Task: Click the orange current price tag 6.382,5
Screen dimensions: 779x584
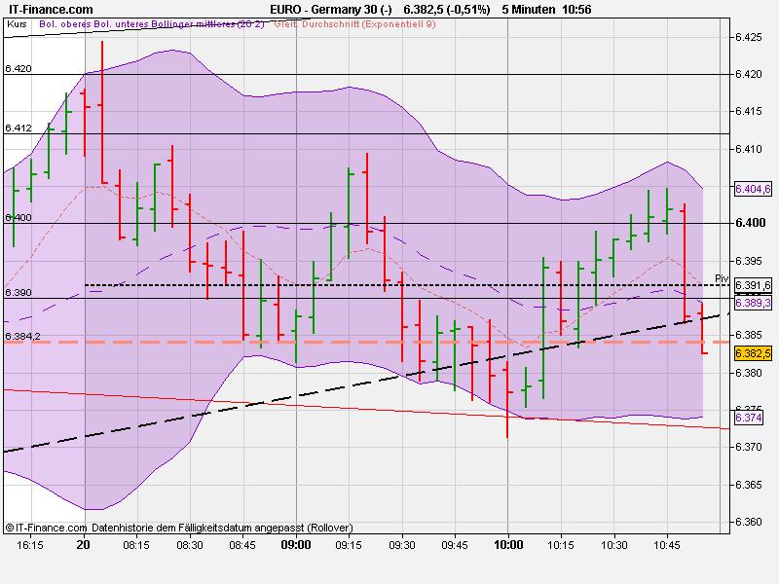Action: click(x=755, y=354)
